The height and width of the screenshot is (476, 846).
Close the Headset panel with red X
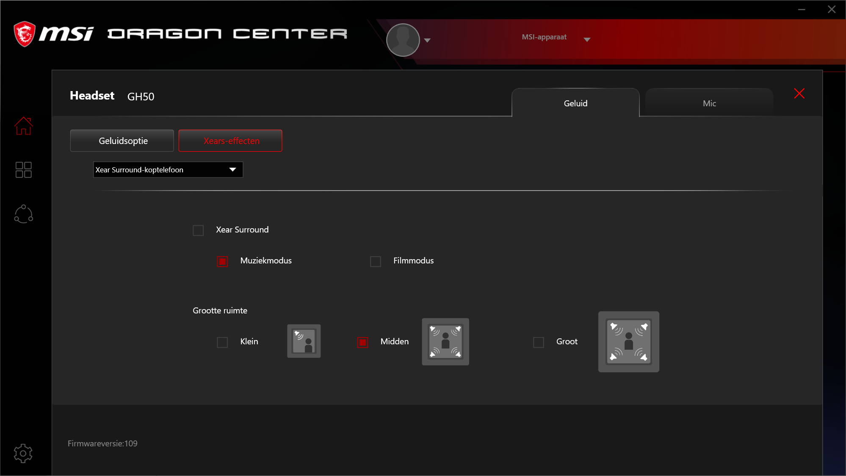(x=799, y=94)
